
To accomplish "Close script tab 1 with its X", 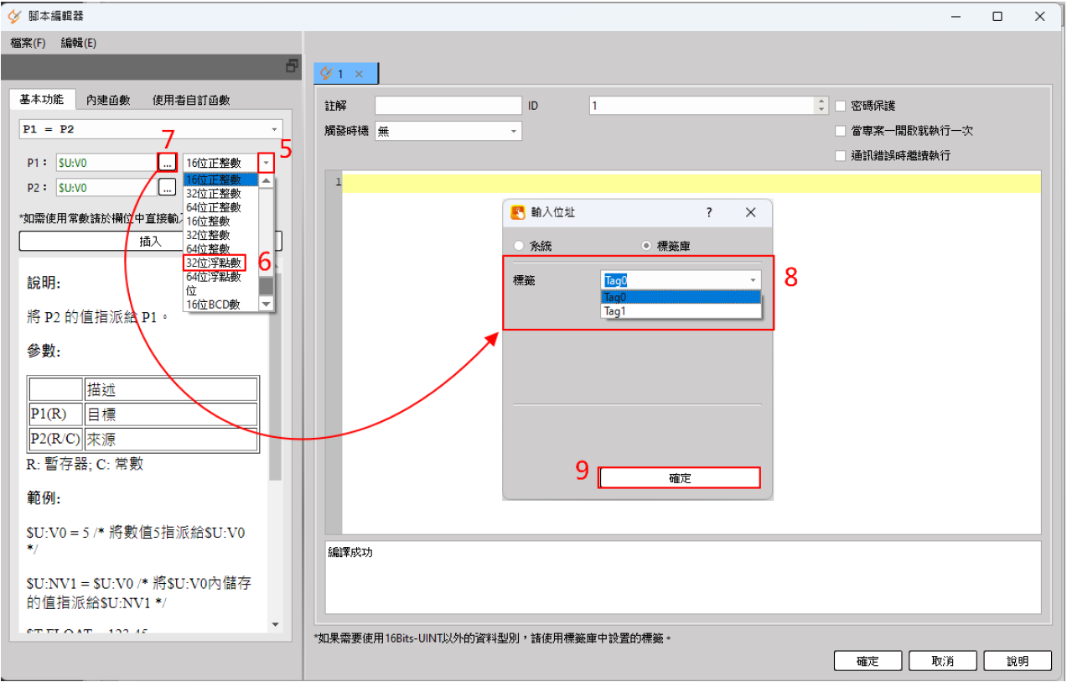I will tap(359, 74).
